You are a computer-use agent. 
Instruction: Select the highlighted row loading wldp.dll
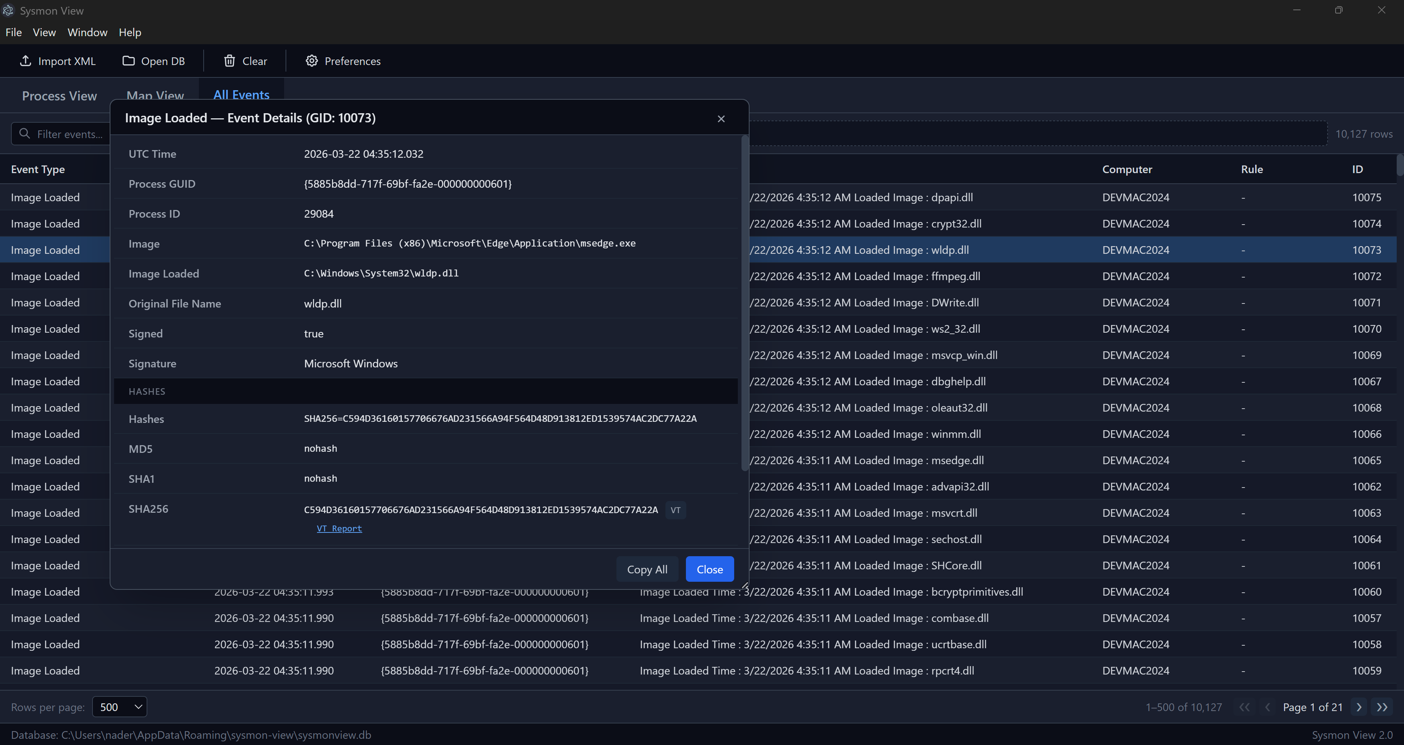pyautogui.click(x=698, y=250)
